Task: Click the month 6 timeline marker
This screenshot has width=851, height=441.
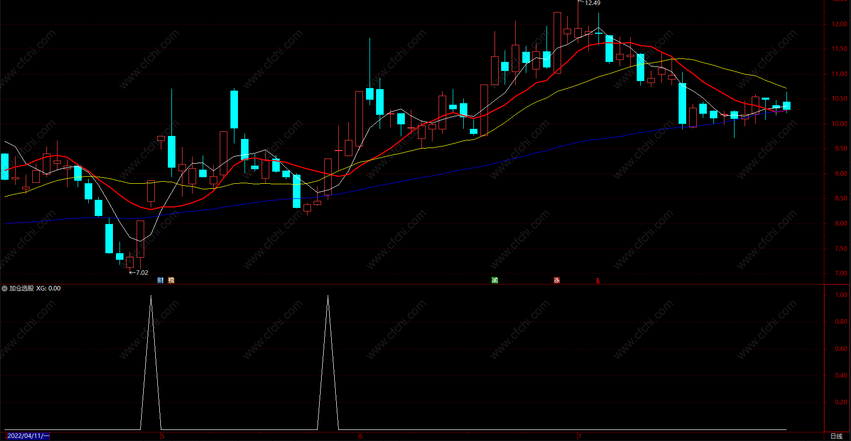Action: [360, 436]
